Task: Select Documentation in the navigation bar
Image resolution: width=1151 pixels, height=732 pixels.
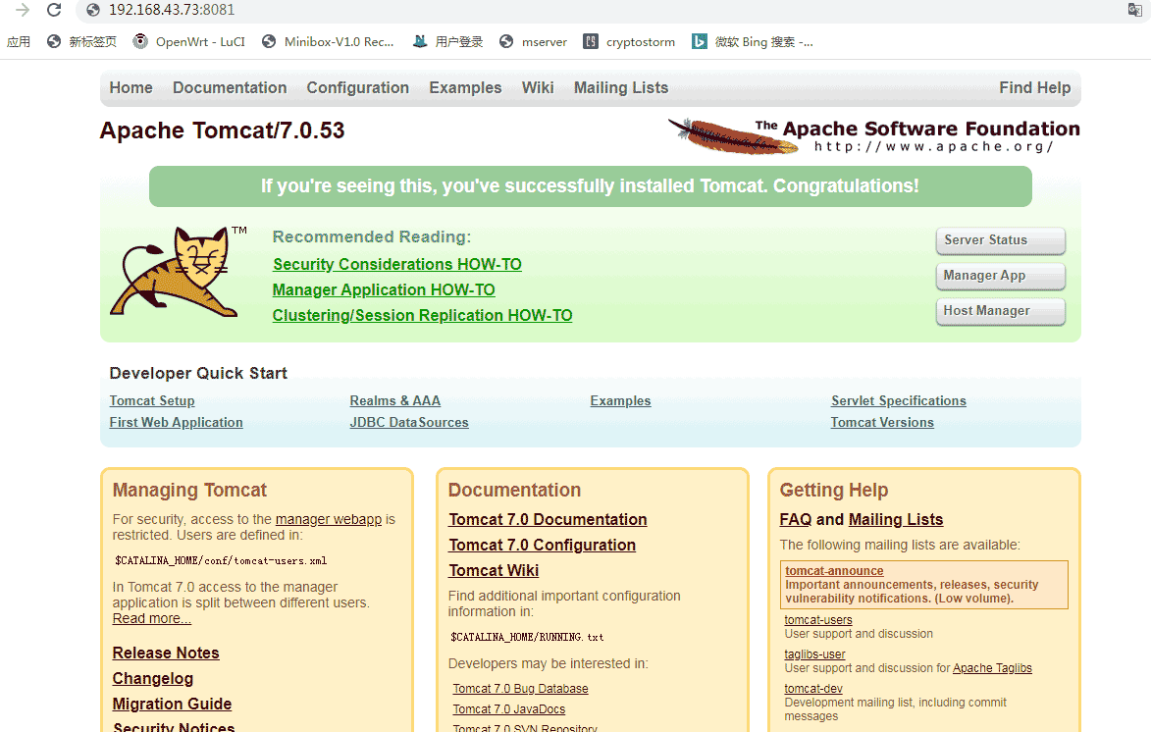Action: [230, 88]
